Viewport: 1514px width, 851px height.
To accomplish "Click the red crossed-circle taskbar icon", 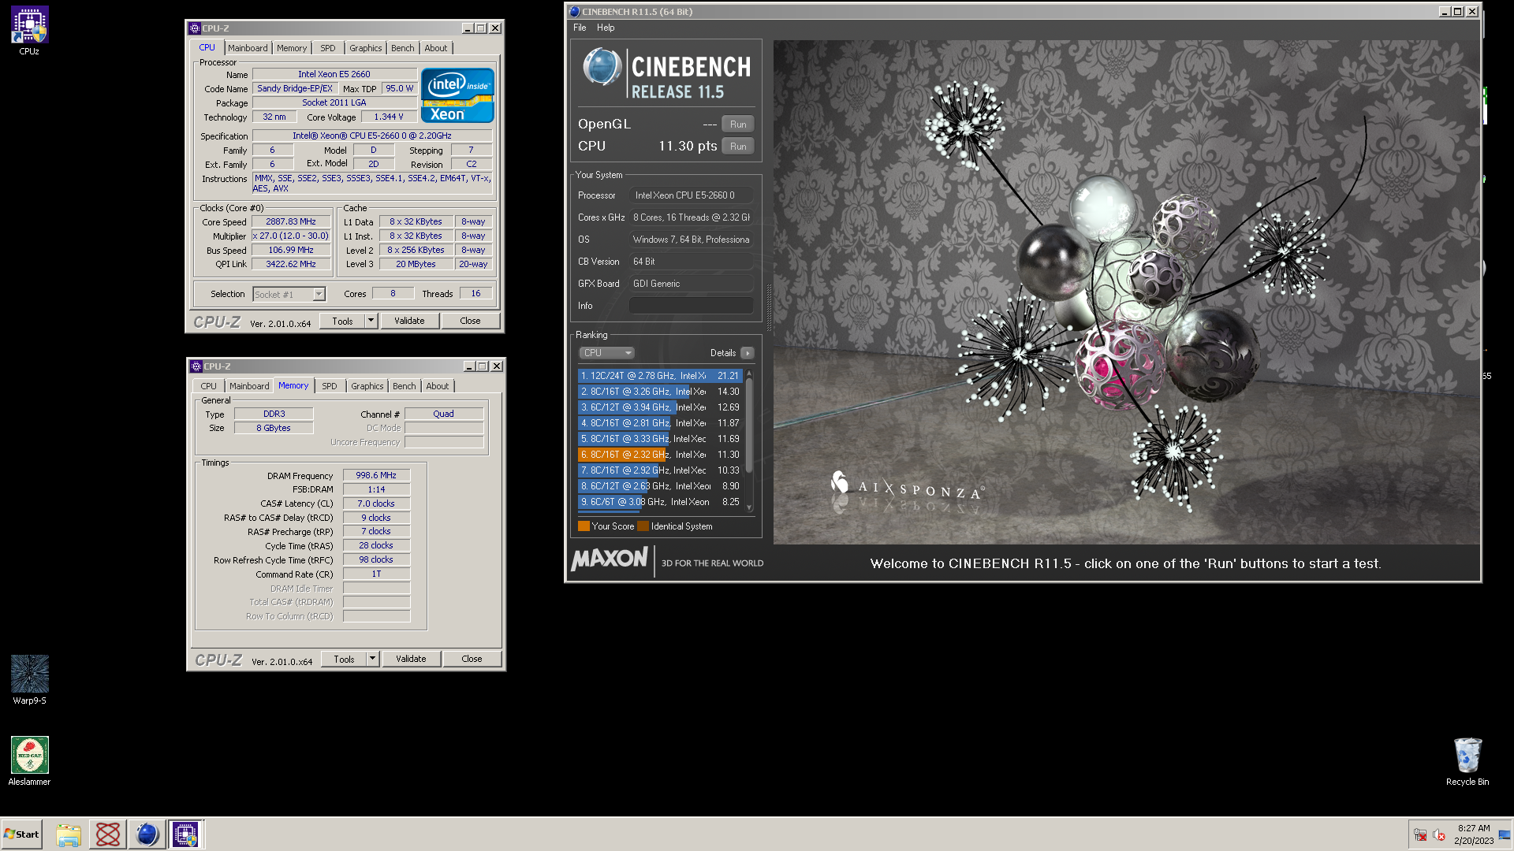I will [x=108, y=834].
